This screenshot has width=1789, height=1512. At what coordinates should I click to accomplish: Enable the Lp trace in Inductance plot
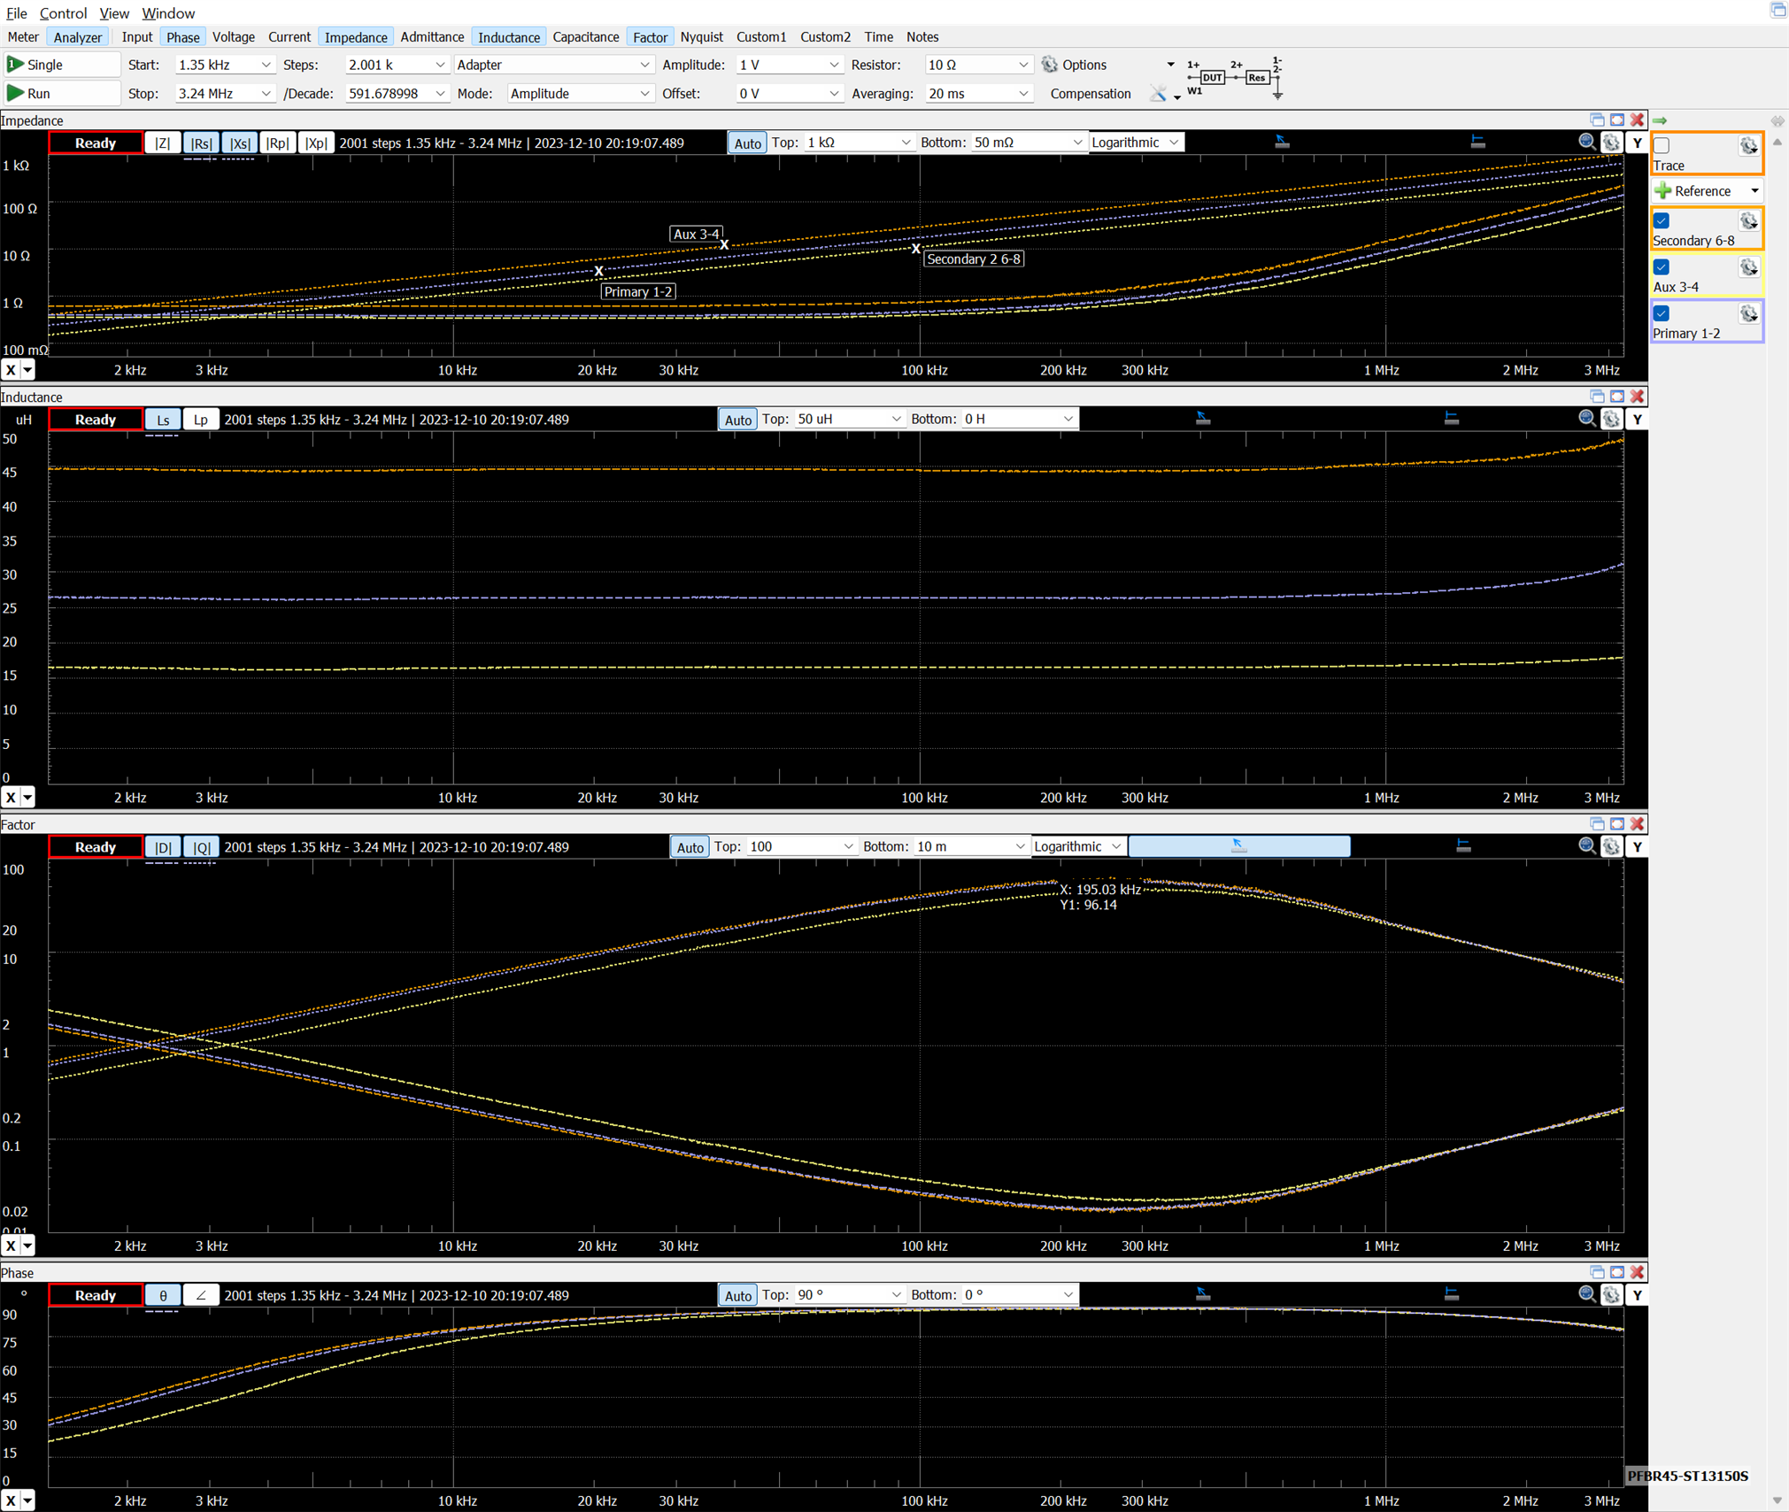point(201,420)
